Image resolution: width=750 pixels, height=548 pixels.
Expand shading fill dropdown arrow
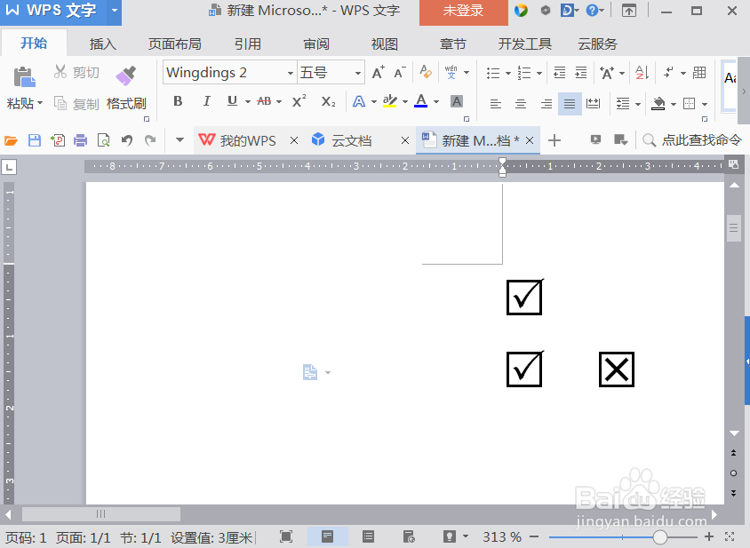coord(673,104)
